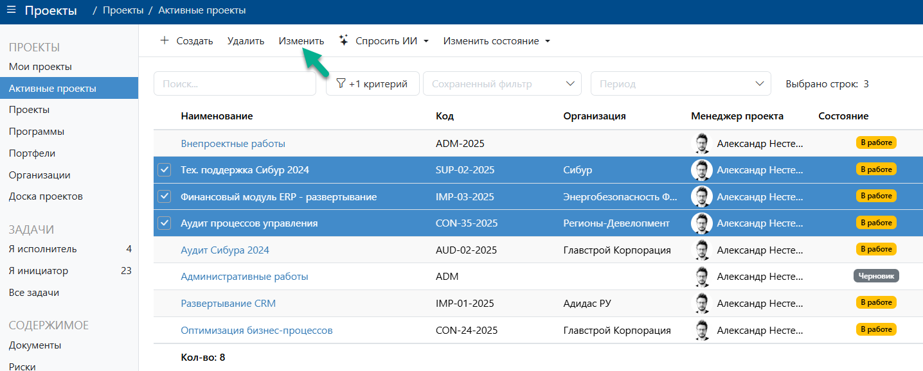Open the filter icon with +1 критерий
The height and width of the screenshot is (371, 923).
339,83
